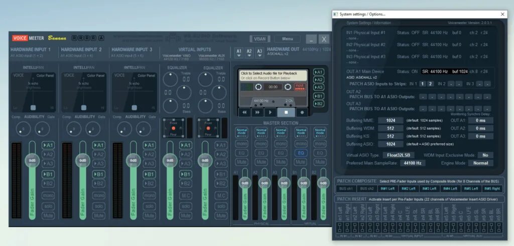Click the HARDWARE INPUT 3 title
514x246 pixels.
click(x=132, y=50)
